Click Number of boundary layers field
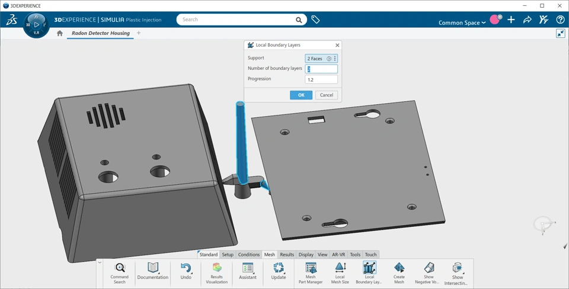This screenshot has width=569, height=289. coord(321,69)
